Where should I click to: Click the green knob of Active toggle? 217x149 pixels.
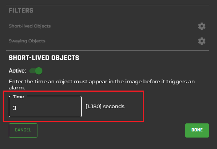pyautogui.click(x=39, y=71)
